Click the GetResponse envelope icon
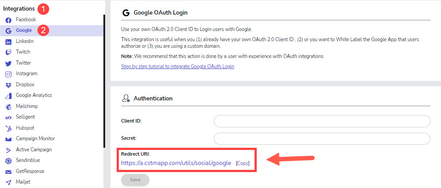Image resolution: width=441 pixels, height=188 pixels. pyautogui.click(x=8, y=172)
